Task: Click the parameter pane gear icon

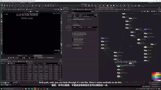Action: (92, 11)
